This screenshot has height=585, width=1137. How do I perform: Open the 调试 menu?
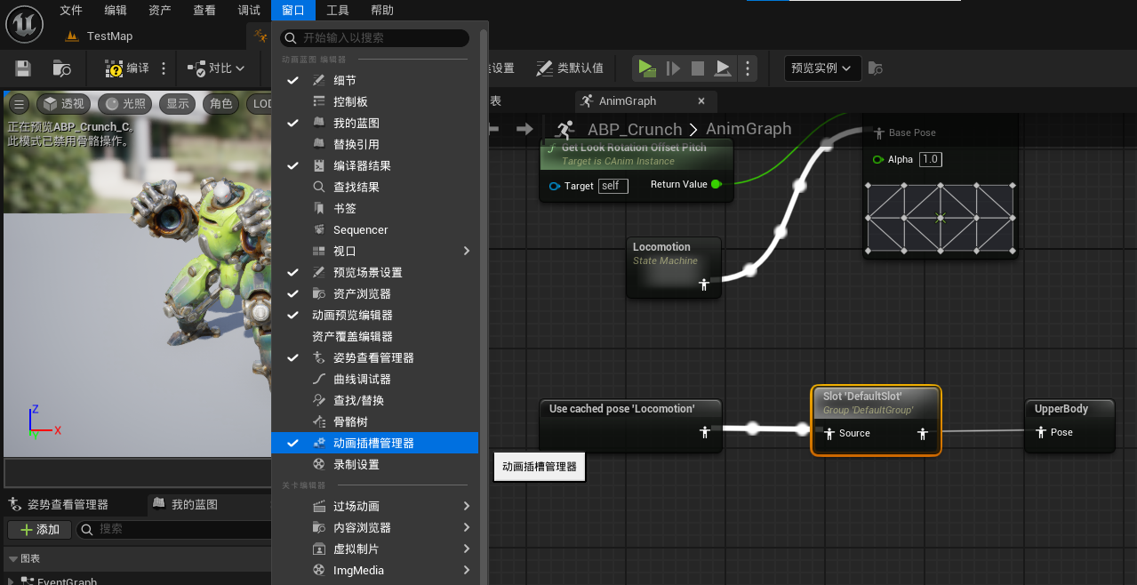tap(250, 11)
